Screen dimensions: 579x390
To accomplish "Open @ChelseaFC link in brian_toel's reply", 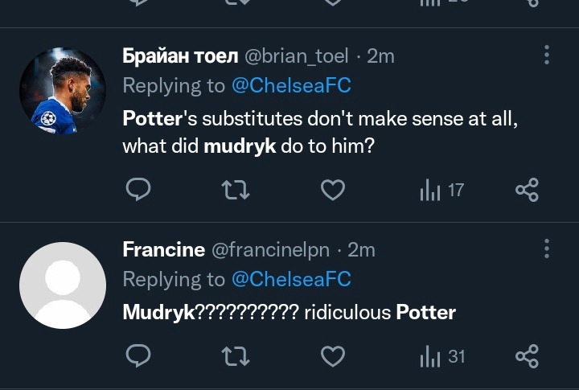I will click(291, 85).
